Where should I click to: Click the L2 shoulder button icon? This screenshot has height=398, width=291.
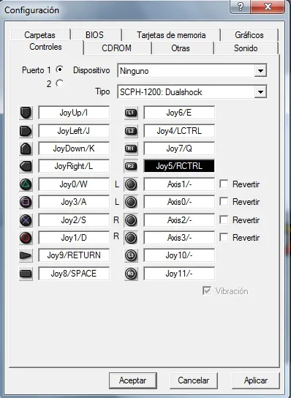131,131
